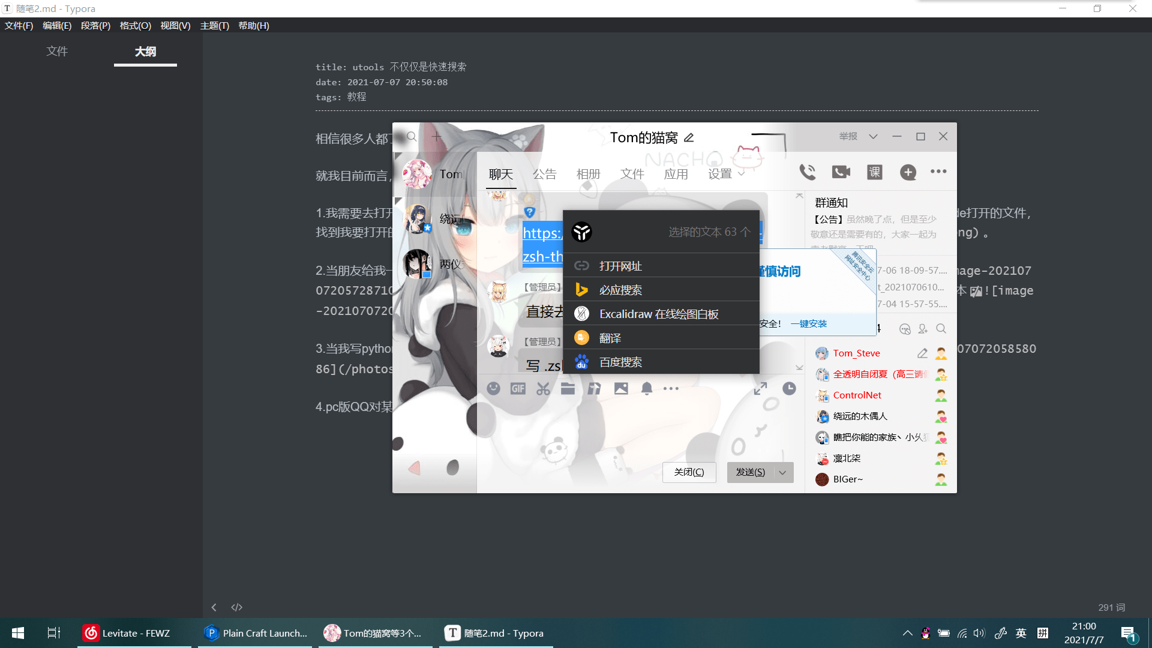The height and width of the screenshot is (648, 1152).
Task: Click the scissors screenshot icon
Action: 543,389
